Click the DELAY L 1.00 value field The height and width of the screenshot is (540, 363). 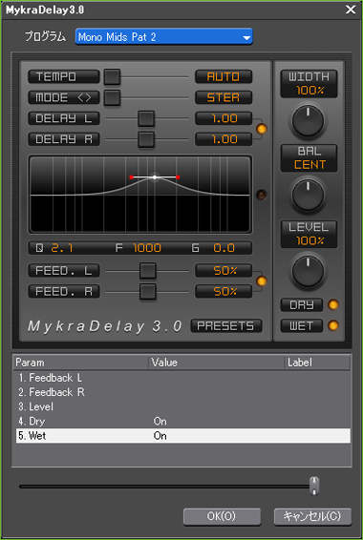(x=224, y=119)
